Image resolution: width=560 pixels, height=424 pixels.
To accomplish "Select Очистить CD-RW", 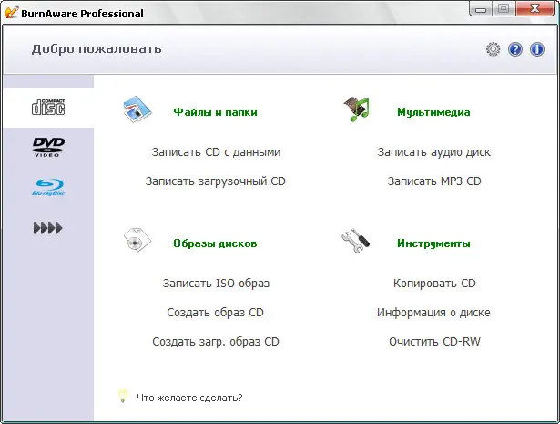I will (x=434, y=342).
